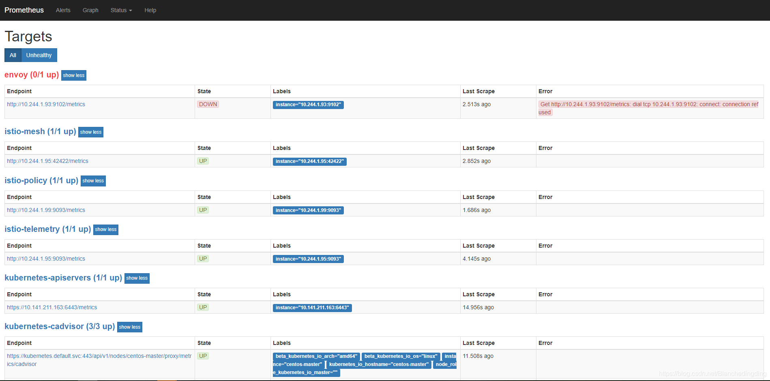Click apiservers last scrape 14.956s ago
This screenshot has width=770, height=381.
click(x=478, y=307)
